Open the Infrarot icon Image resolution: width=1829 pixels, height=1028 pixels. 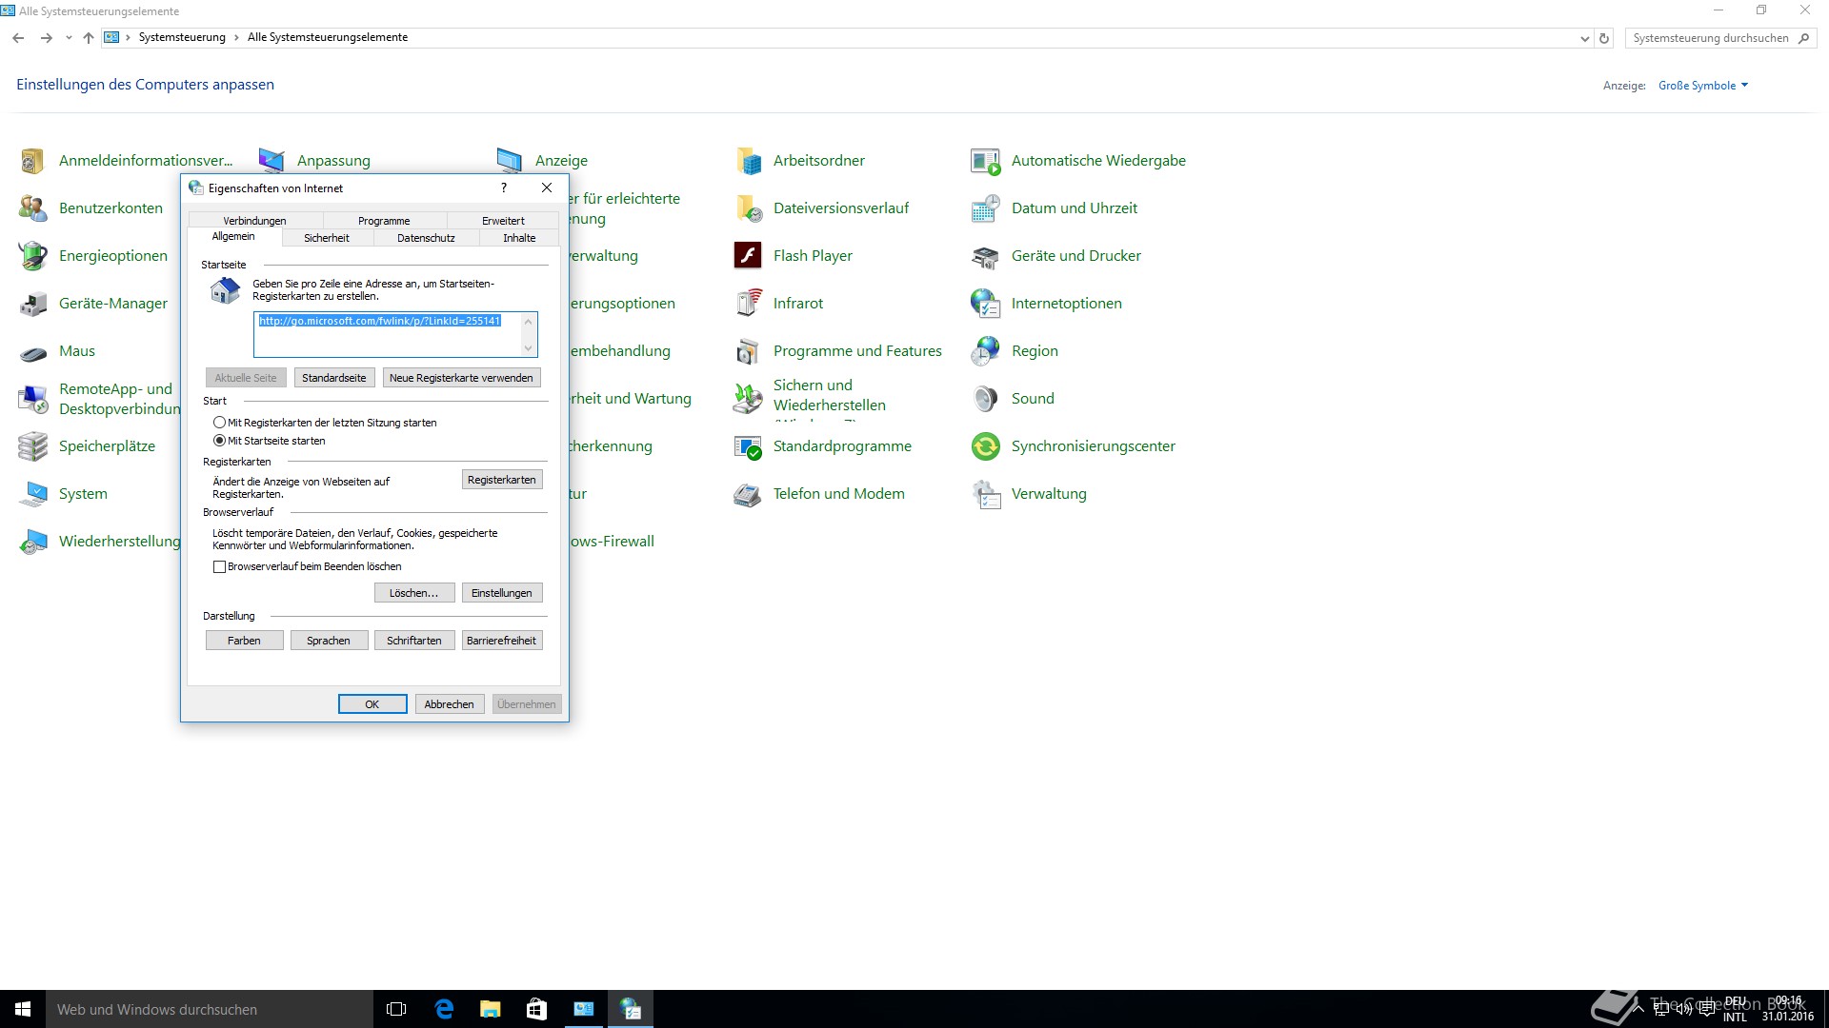(x=748, y=303)
